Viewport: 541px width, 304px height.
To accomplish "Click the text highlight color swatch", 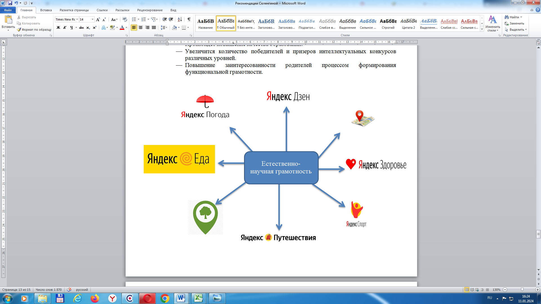I will (112, 28).
